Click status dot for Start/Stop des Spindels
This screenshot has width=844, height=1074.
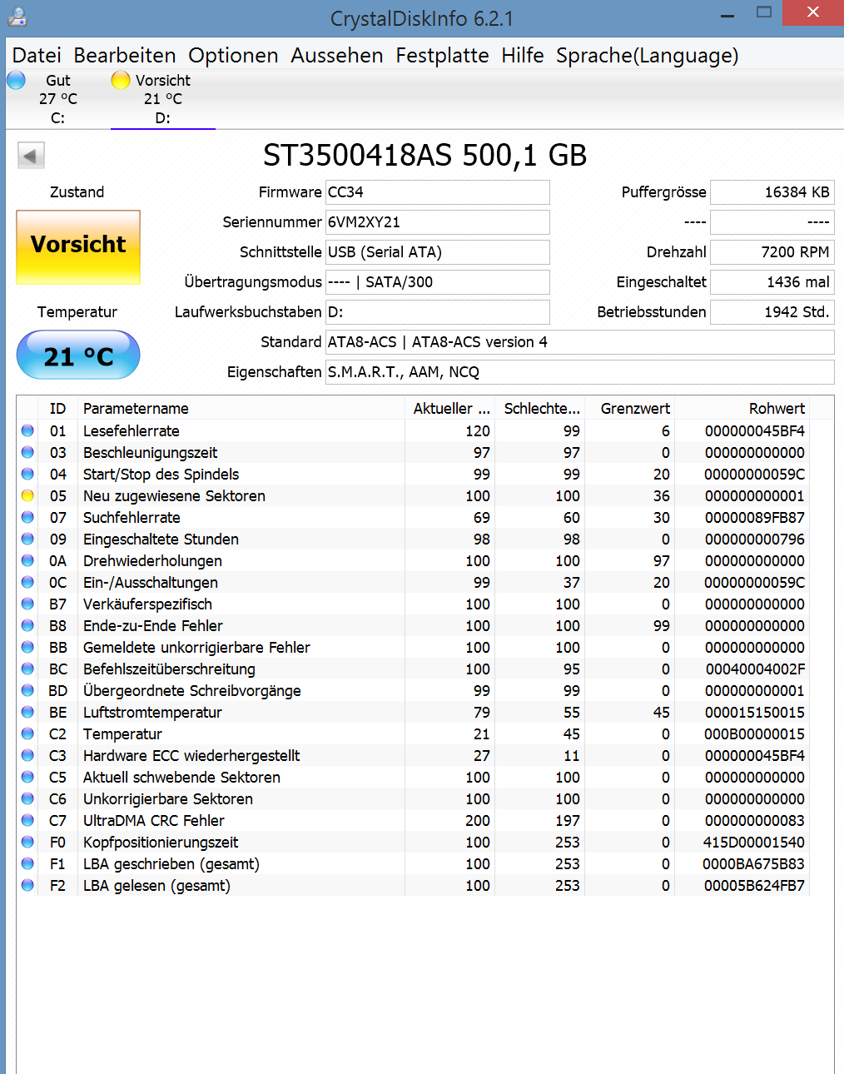click(x=27, y=474)
